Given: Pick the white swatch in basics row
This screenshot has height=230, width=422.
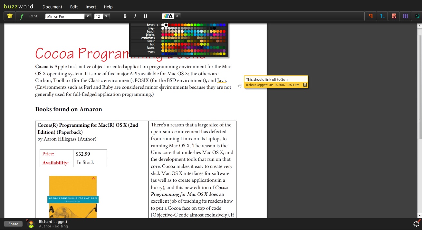Looking at the screenshot, I should point(163,25).
